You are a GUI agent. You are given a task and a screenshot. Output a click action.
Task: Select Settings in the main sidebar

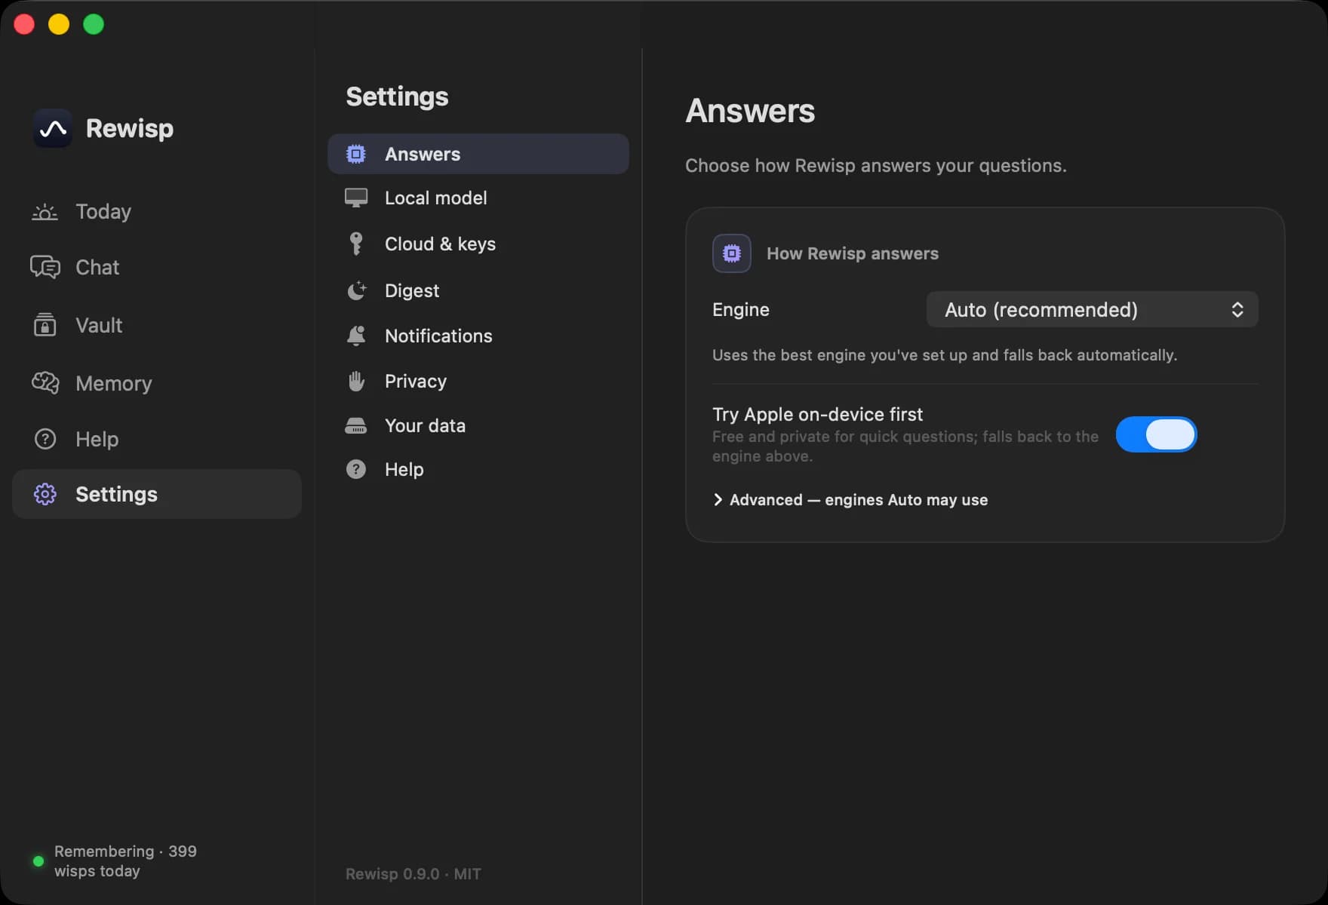(157, 494)
